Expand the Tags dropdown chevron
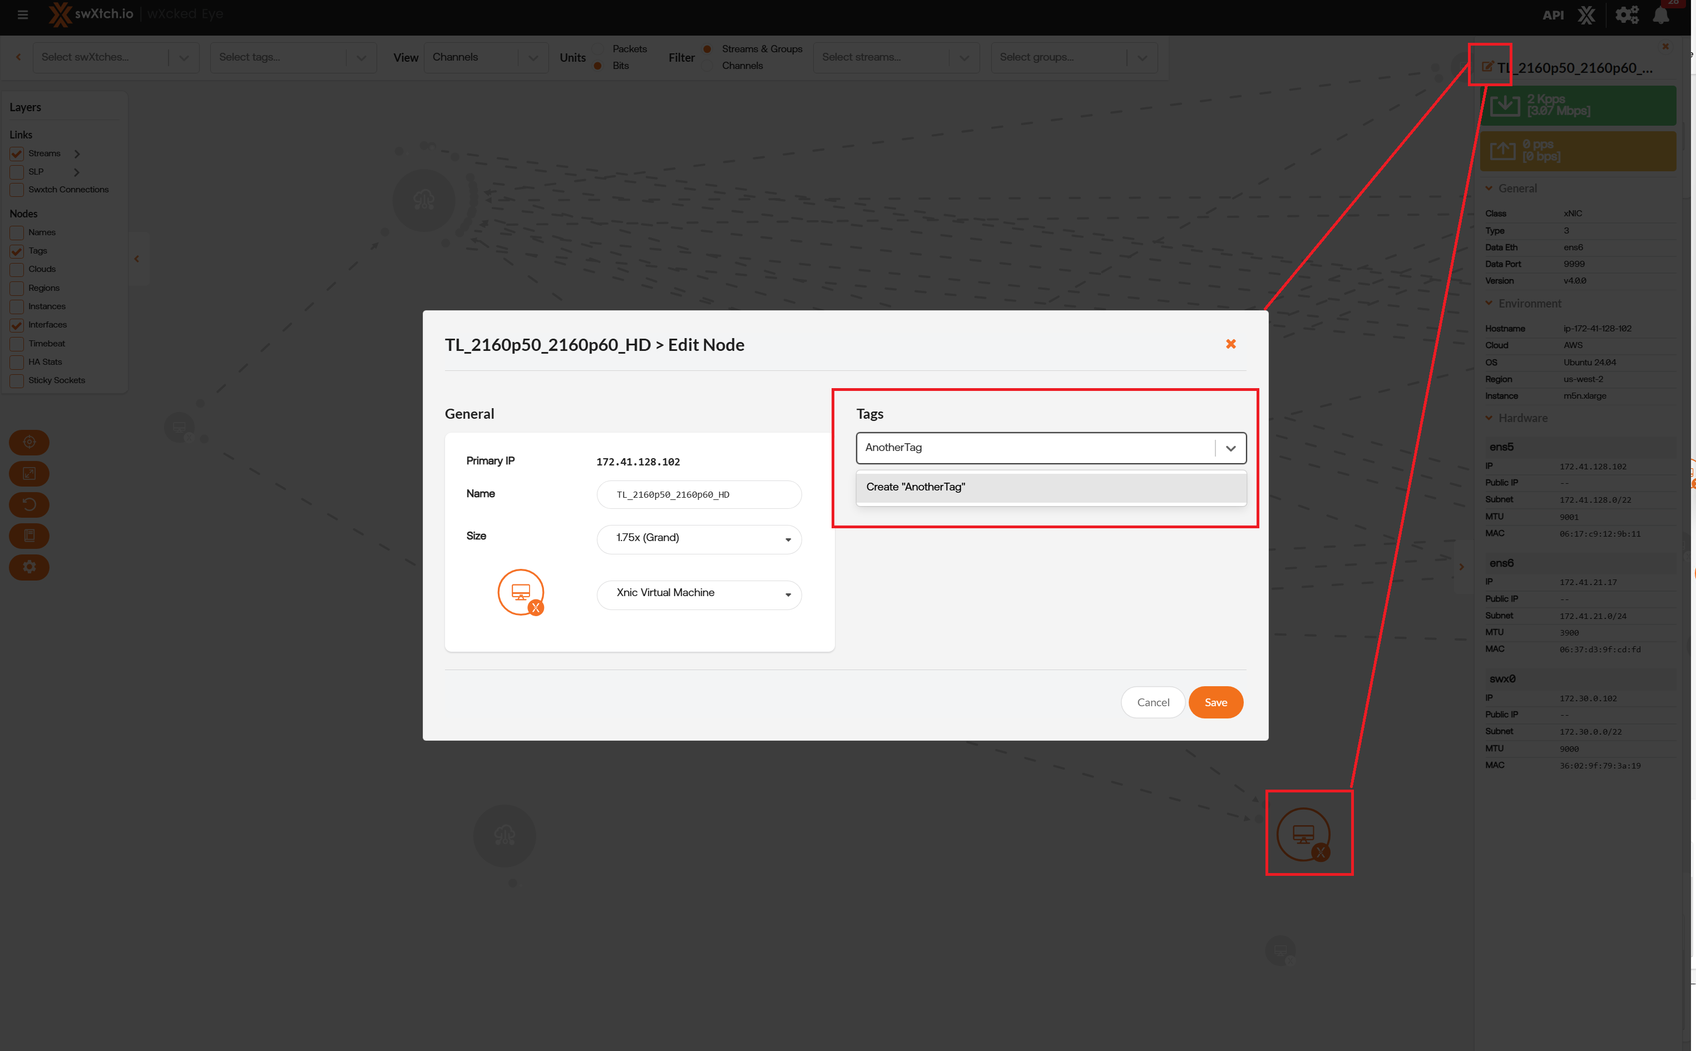The height and width of the screenshot is (1051, 1696). click(x=1230, y=448)
